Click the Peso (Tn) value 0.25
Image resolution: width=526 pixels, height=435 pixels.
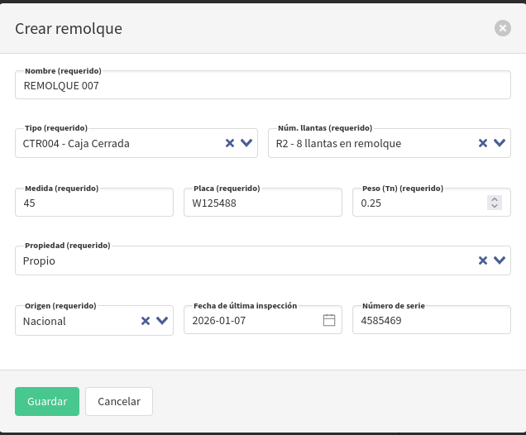(371, 203)
